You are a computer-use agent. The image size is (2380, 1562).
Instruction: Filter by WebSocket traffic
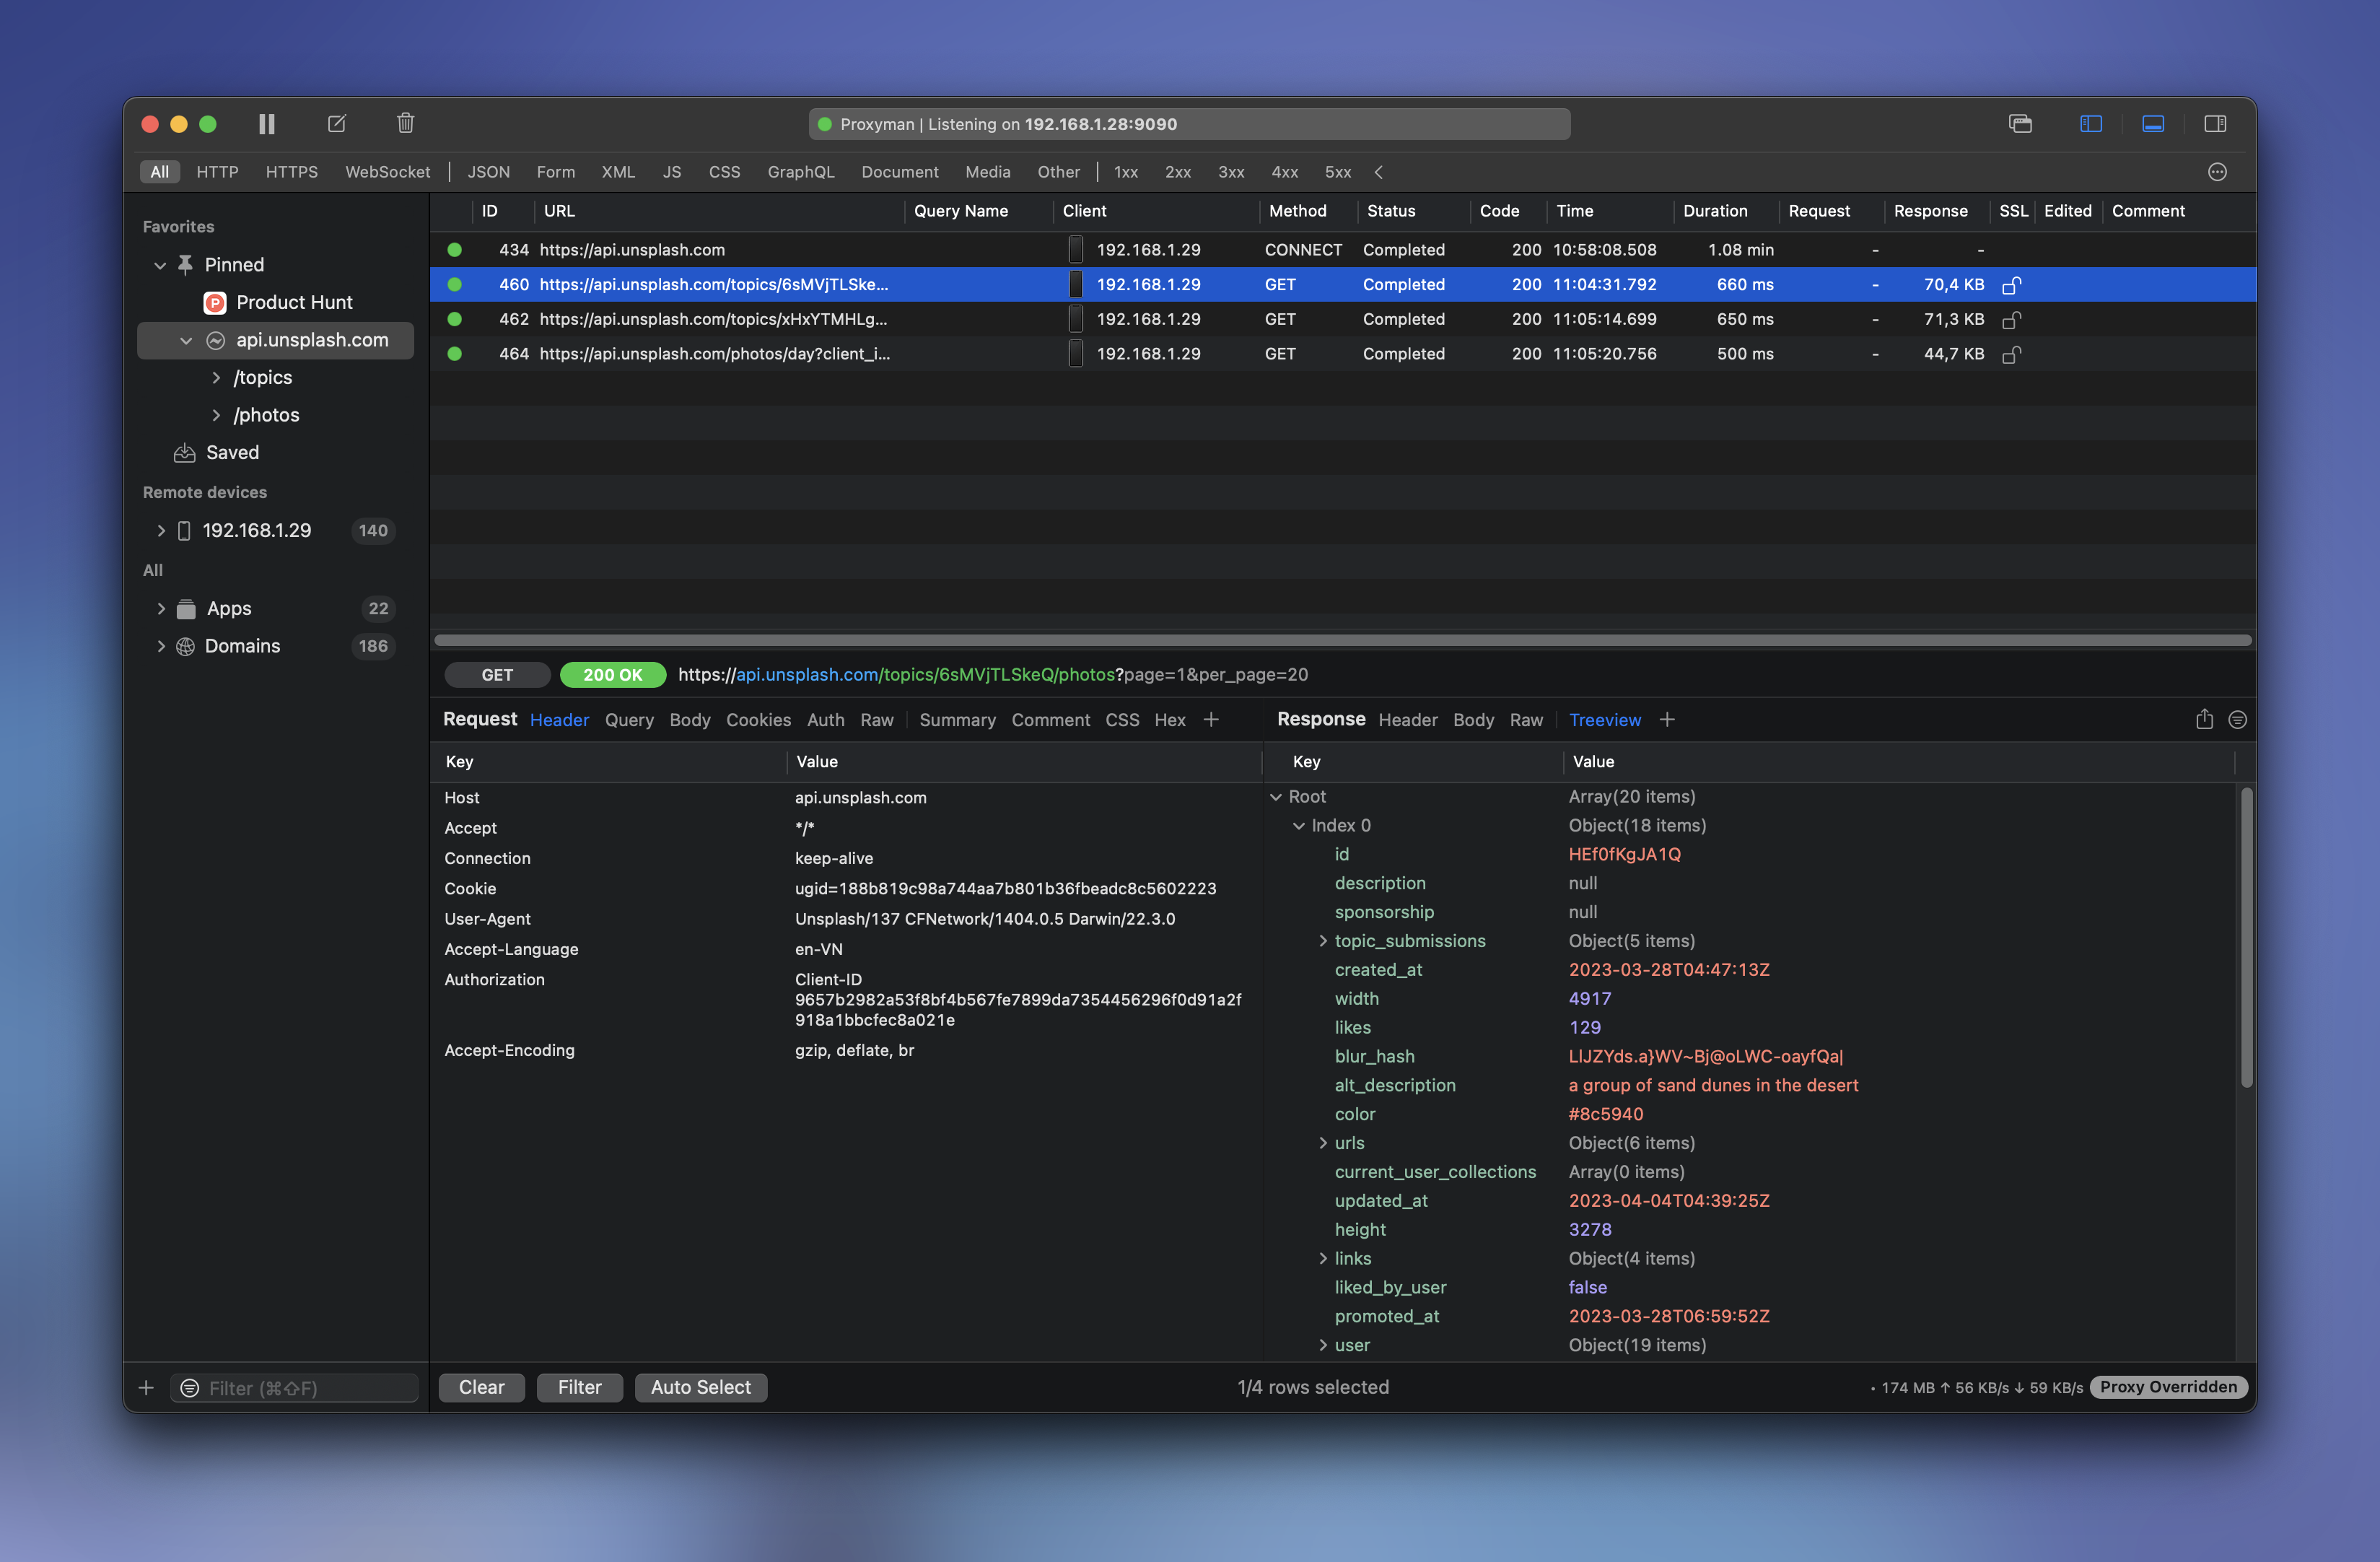coord(388,172)
